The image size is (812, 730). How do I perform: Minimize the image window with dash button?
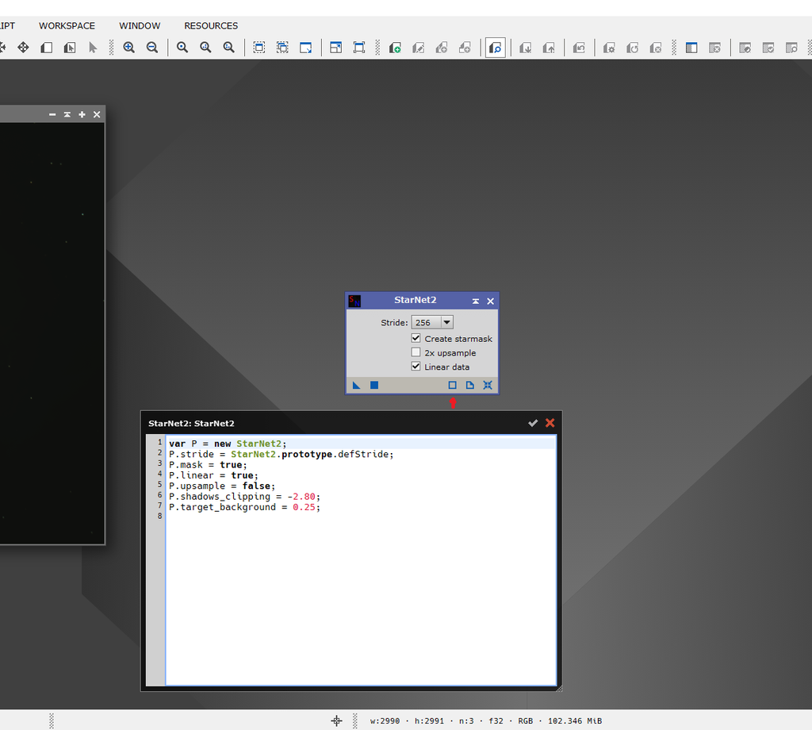coord(52,114)
